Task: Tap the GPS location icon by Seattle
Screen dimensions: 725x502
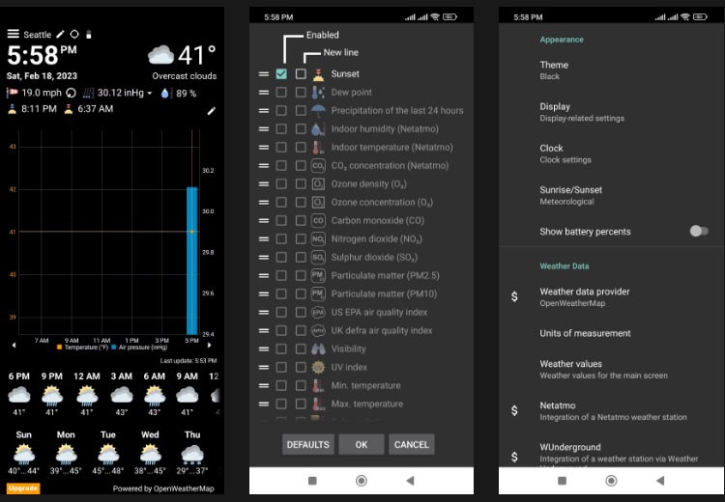Action: 74,34
